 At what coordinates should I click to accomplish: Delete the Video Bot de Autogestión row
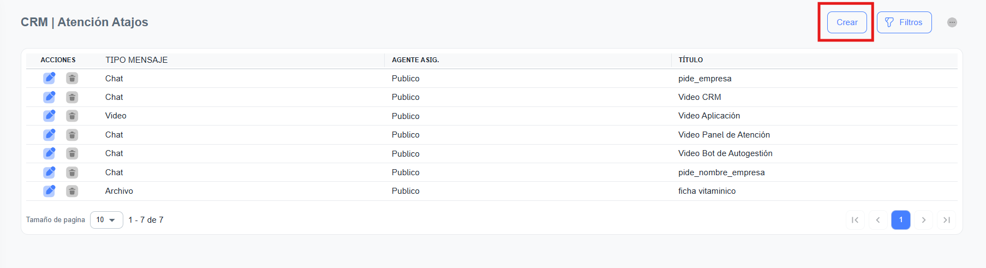72,153
